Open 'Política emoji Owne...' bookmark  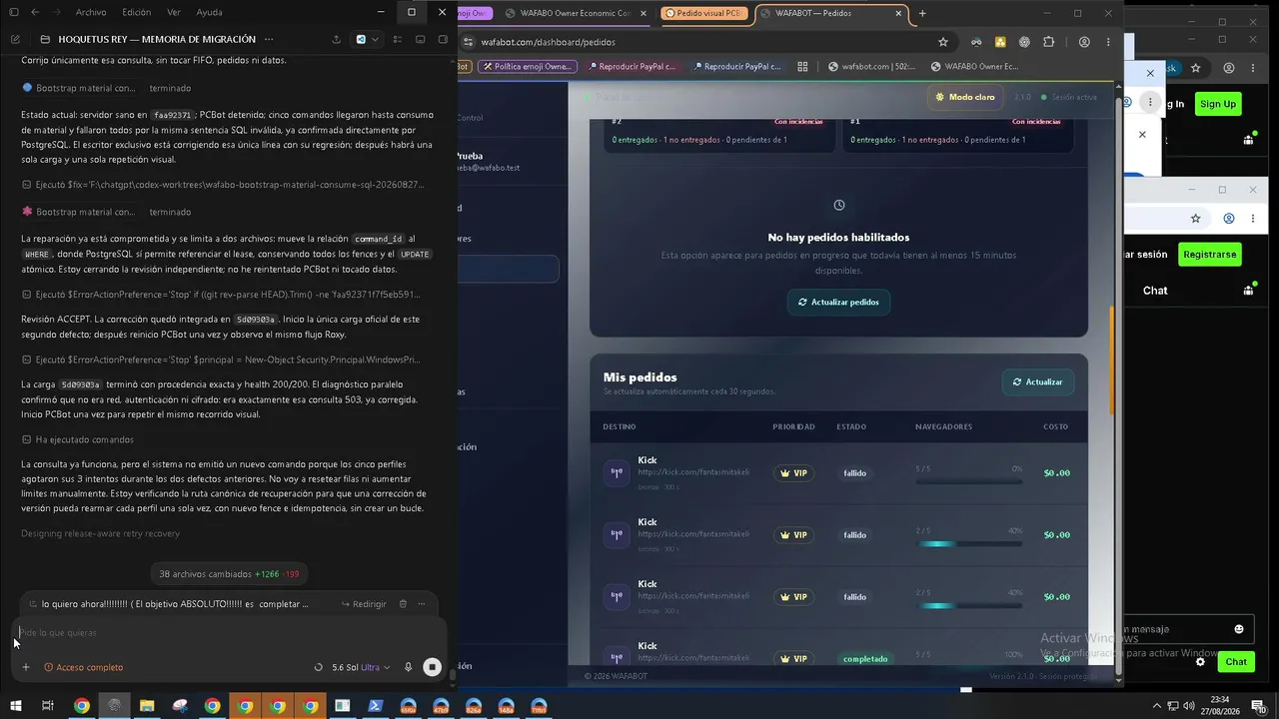[x=527, y=67]
